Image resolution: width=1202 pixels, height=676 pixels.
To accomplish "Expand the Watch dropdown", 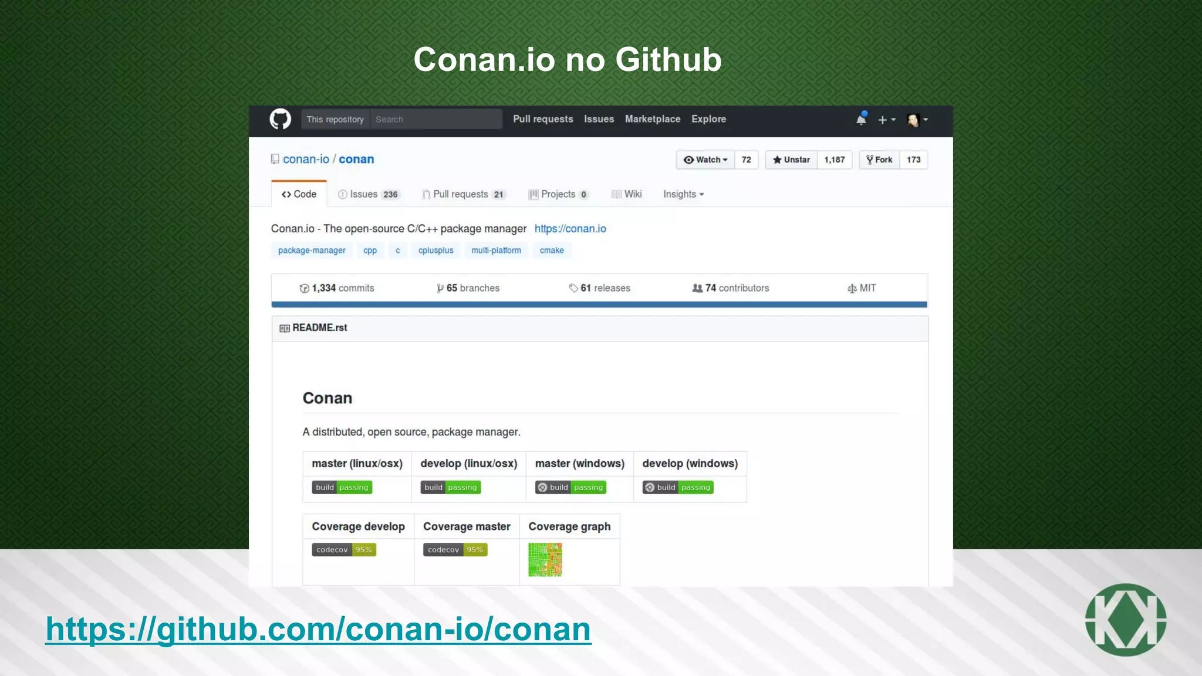I will click(705, 160).
